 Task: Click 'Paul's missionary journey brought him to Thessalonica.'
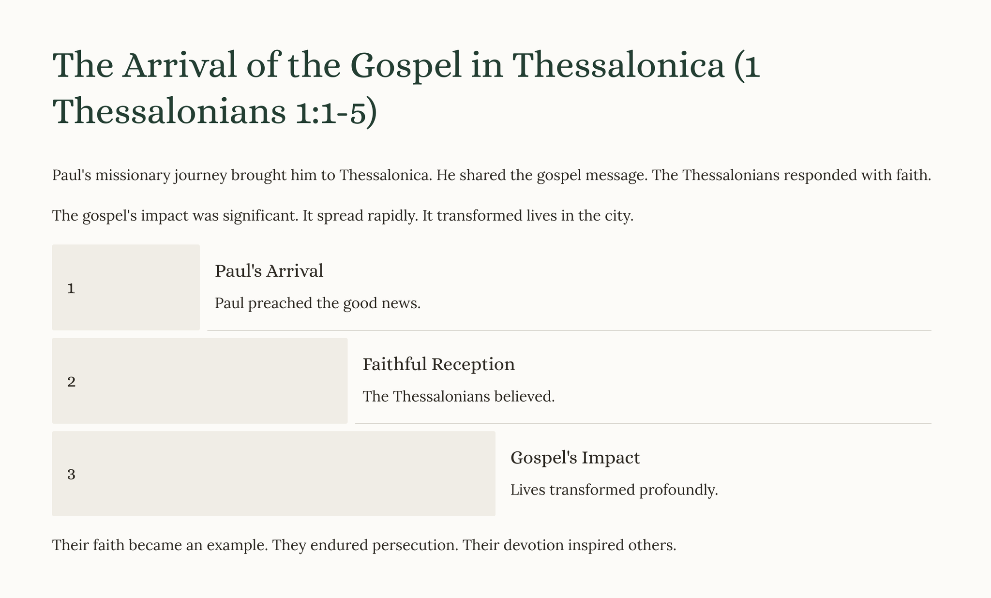click(x=242, y=175)
